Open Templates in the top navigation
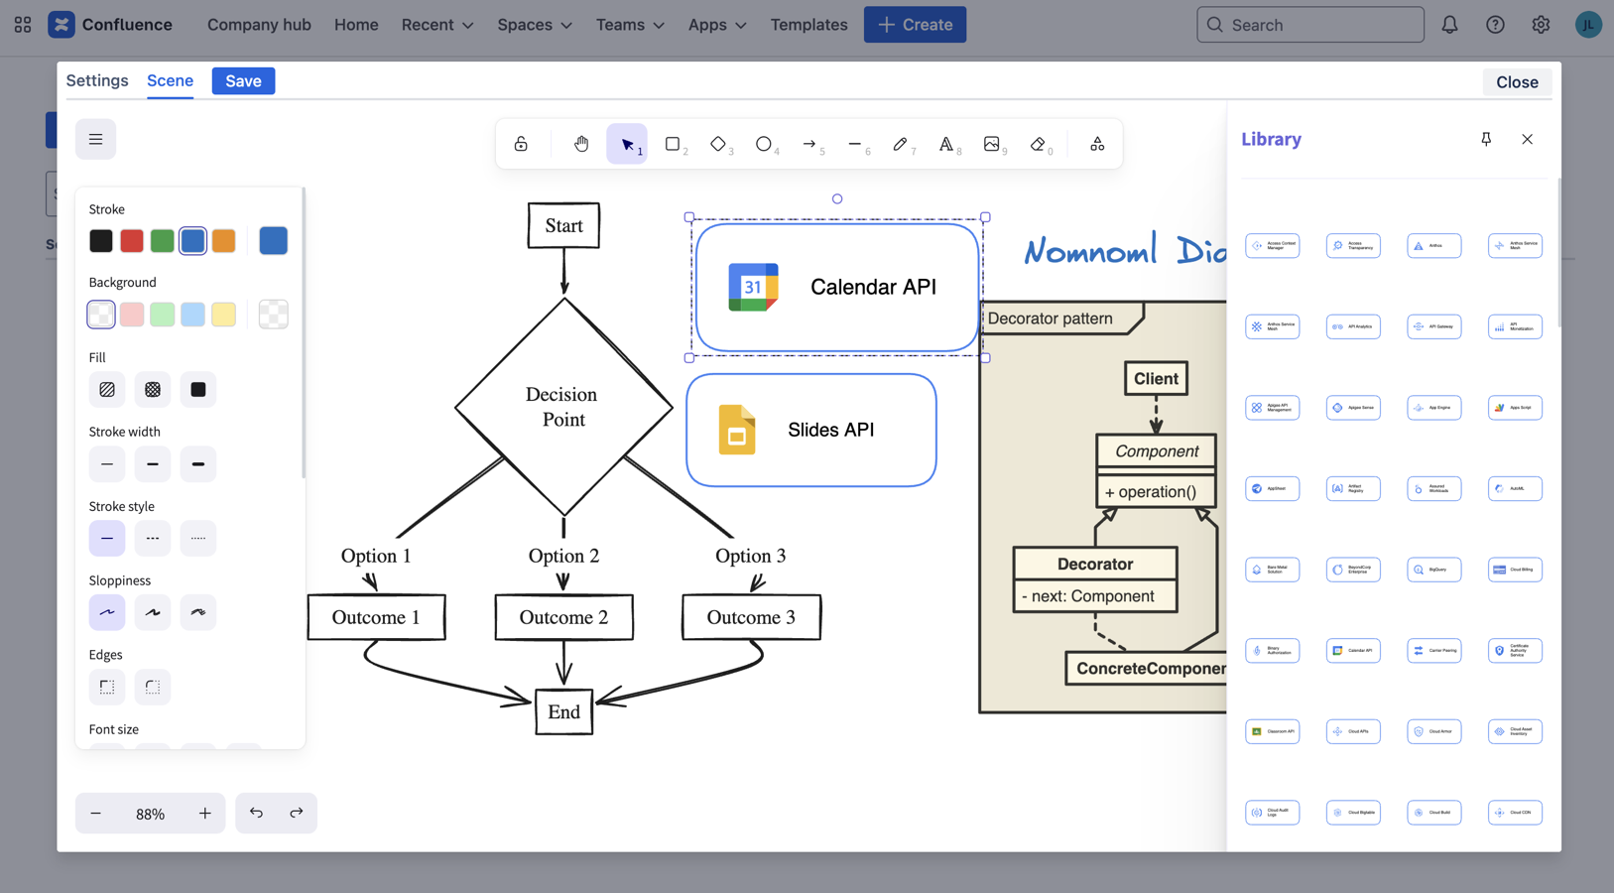 808,25
